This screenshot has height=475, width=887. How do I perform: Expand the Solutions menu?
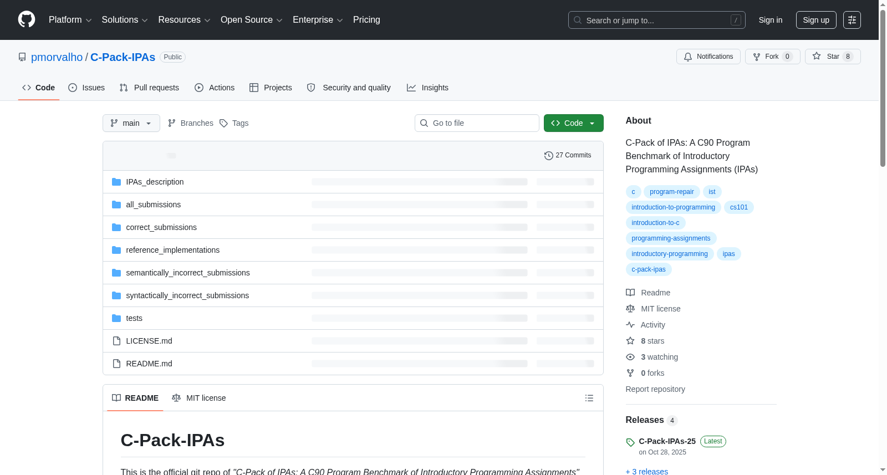pyautogui.click(x=125, y=20)
